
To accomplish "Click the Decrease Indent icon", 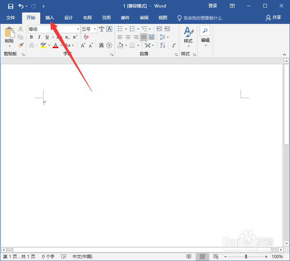I will click(x=159, y=29).
